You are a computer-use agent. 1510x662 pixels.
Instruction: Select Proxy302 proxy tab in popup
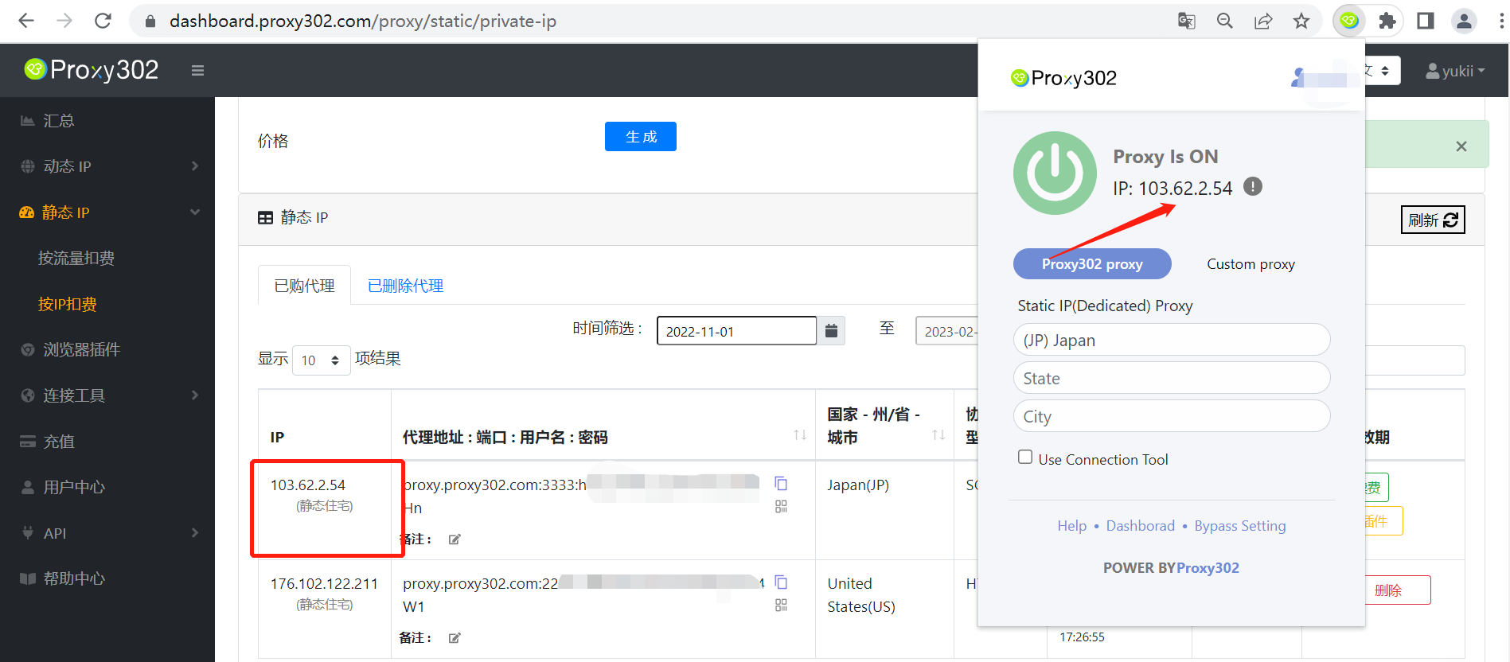pos(1092,264)
